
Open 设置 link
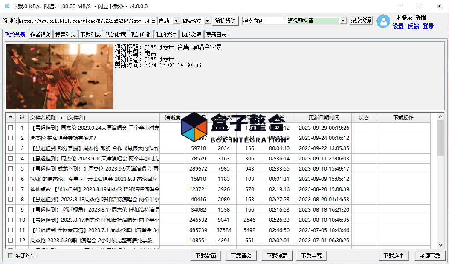coord(398,26)
